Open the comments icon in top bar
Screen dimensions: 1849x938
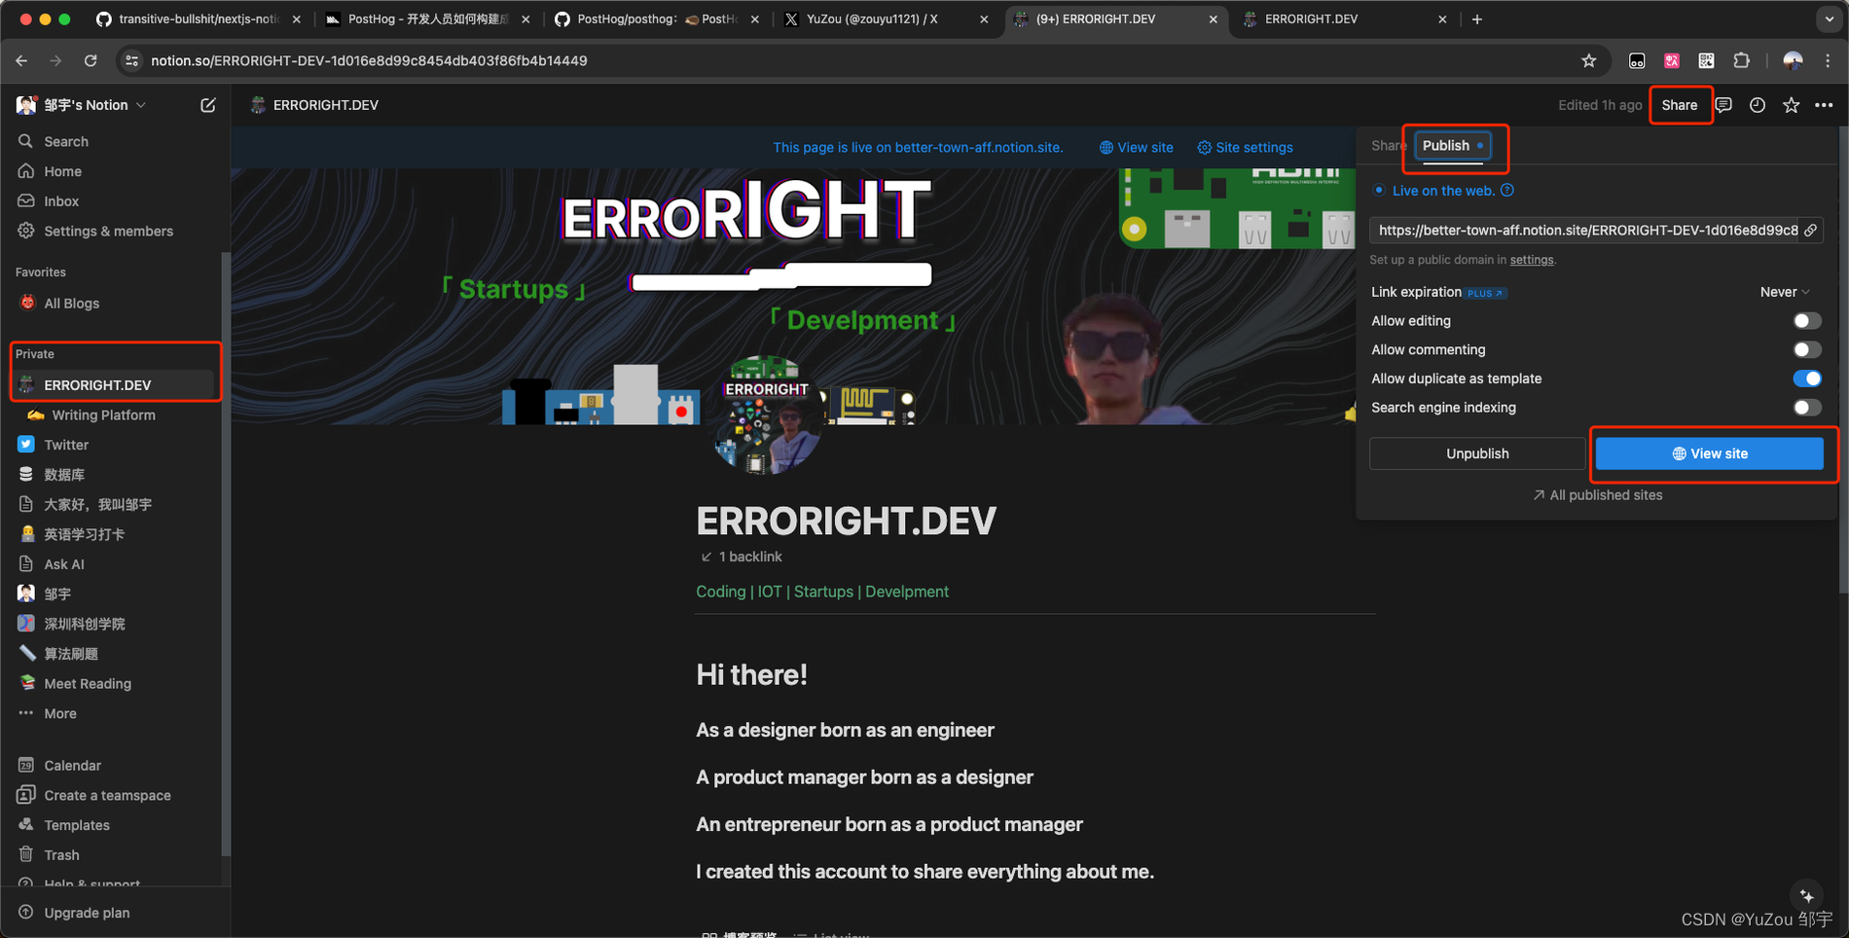click(1723, 105)
